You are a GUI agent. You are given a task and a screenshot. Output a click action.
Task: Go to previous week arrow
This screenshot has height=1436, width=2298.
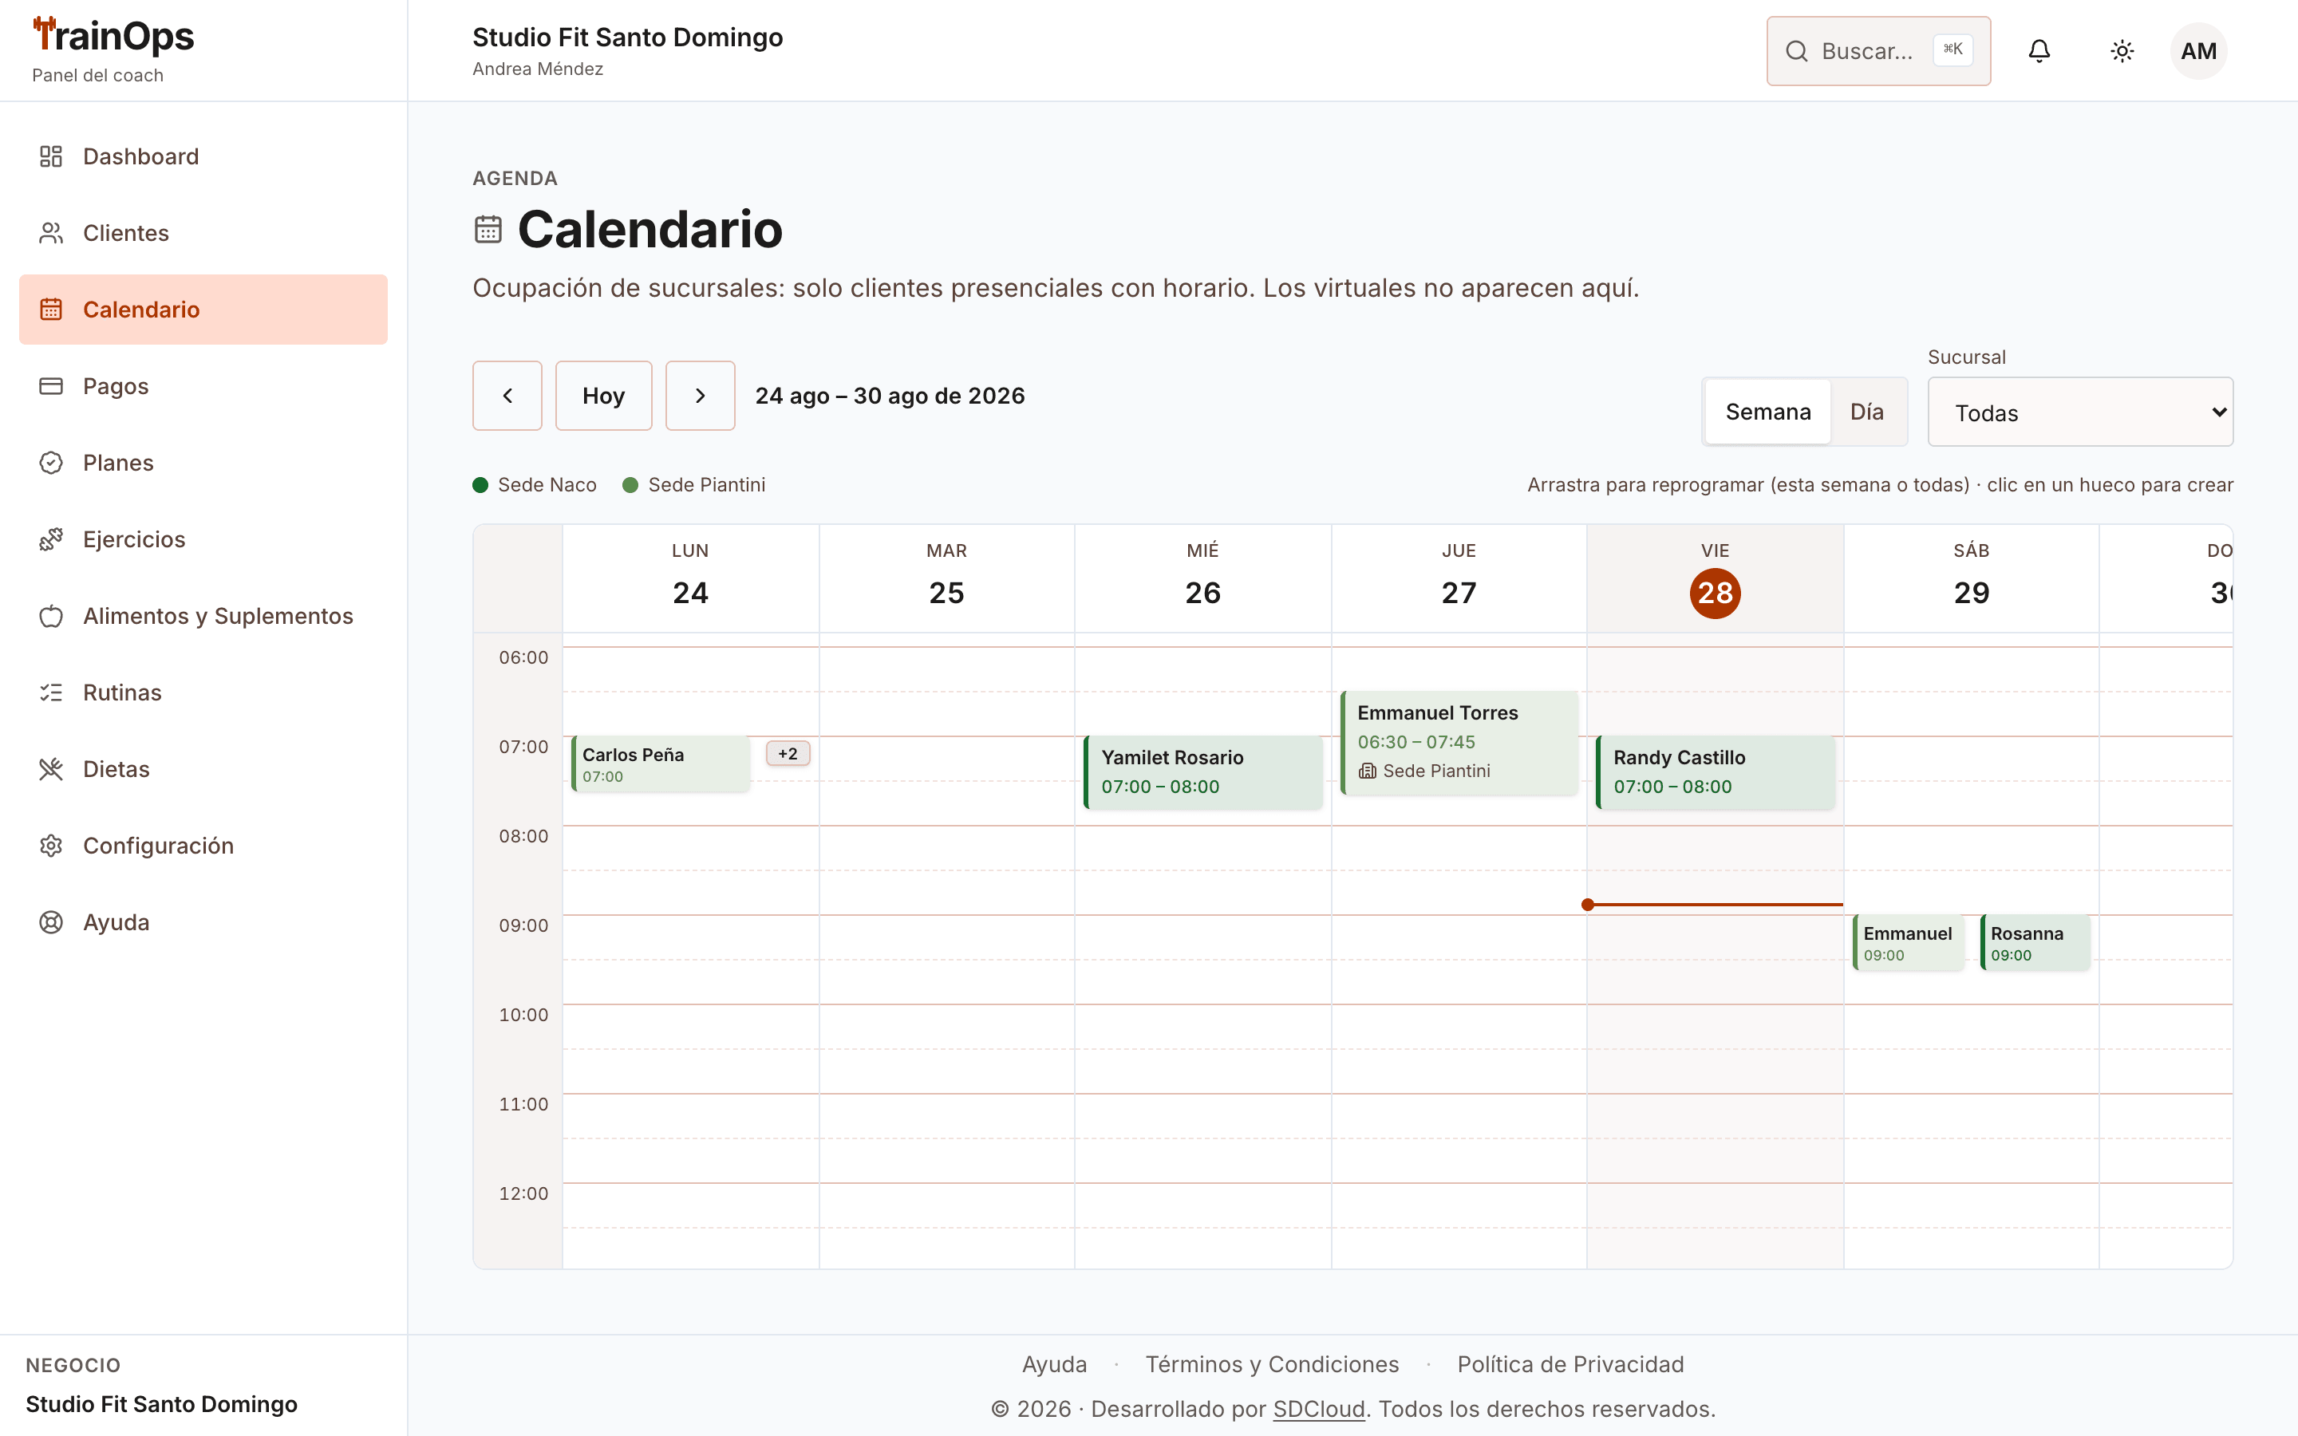507,396
